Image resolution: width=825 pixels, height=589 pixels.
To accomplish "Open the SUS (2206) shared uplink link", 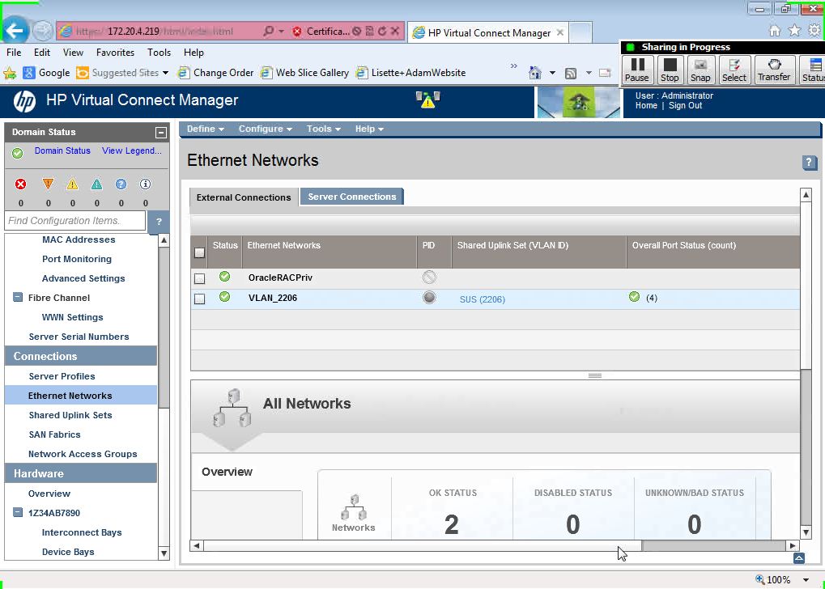I will click(x=482, y=299).
